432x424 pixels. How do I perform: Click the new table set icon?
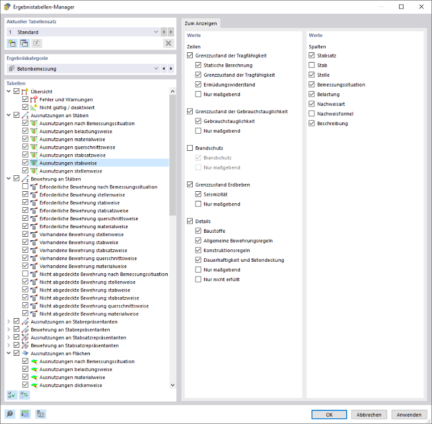12,43
